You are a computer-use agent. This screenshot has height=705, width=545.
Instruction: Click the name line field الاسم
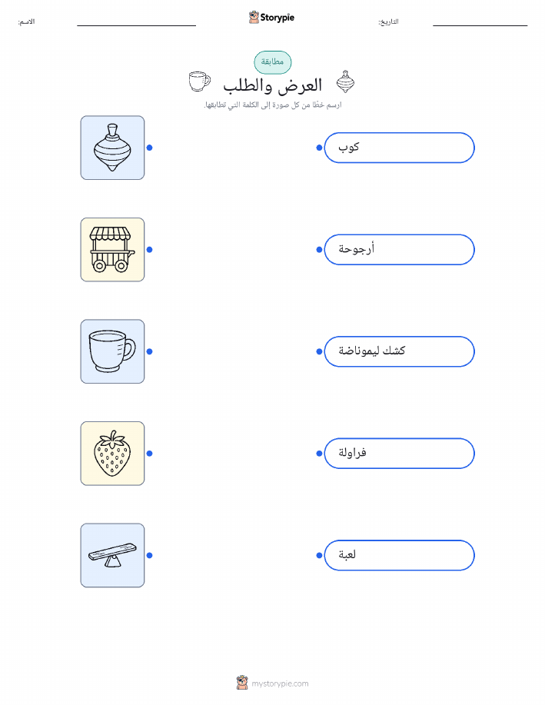[136, 22]
